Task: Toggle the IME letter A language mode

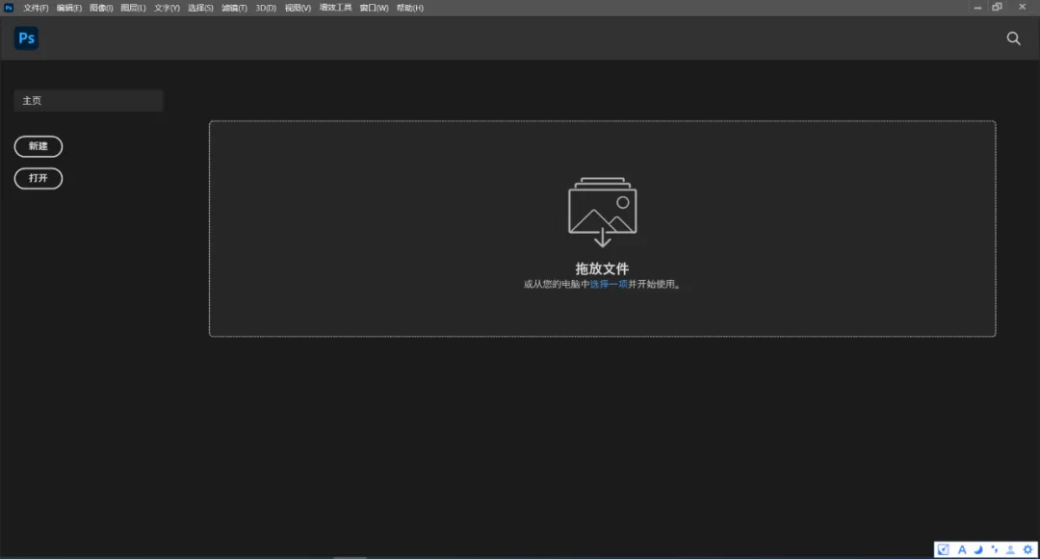Action: click(x=962, y=549)
